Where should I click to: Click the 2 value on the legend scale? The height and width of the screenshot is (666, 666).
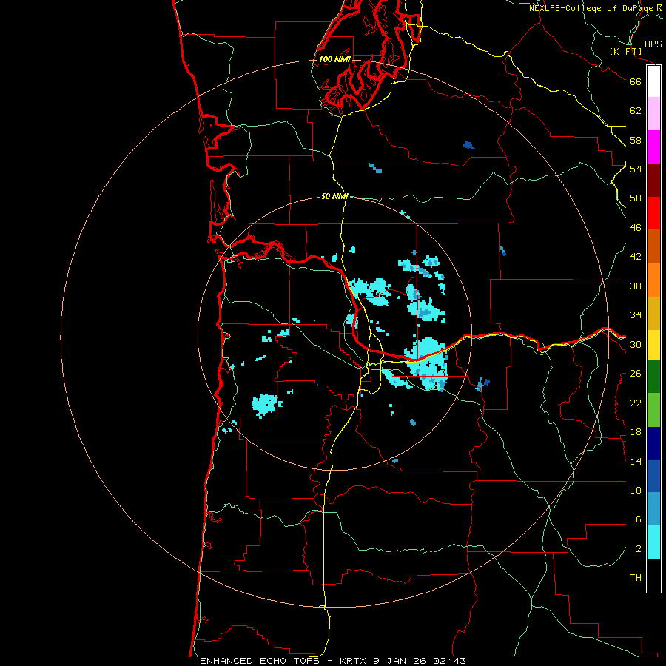click(638, 549)
